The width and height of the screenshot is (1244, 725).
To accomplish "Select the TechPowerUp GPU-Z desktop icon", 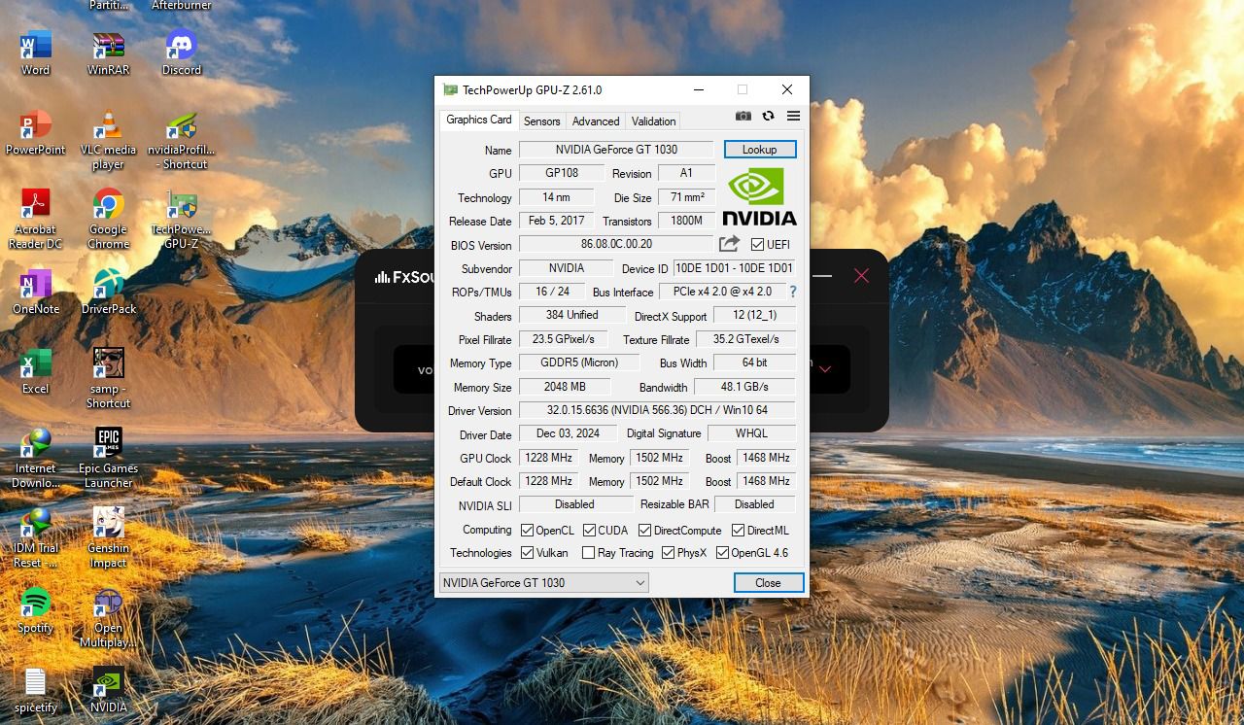I will pyautogui.click(x=182, y=220).
